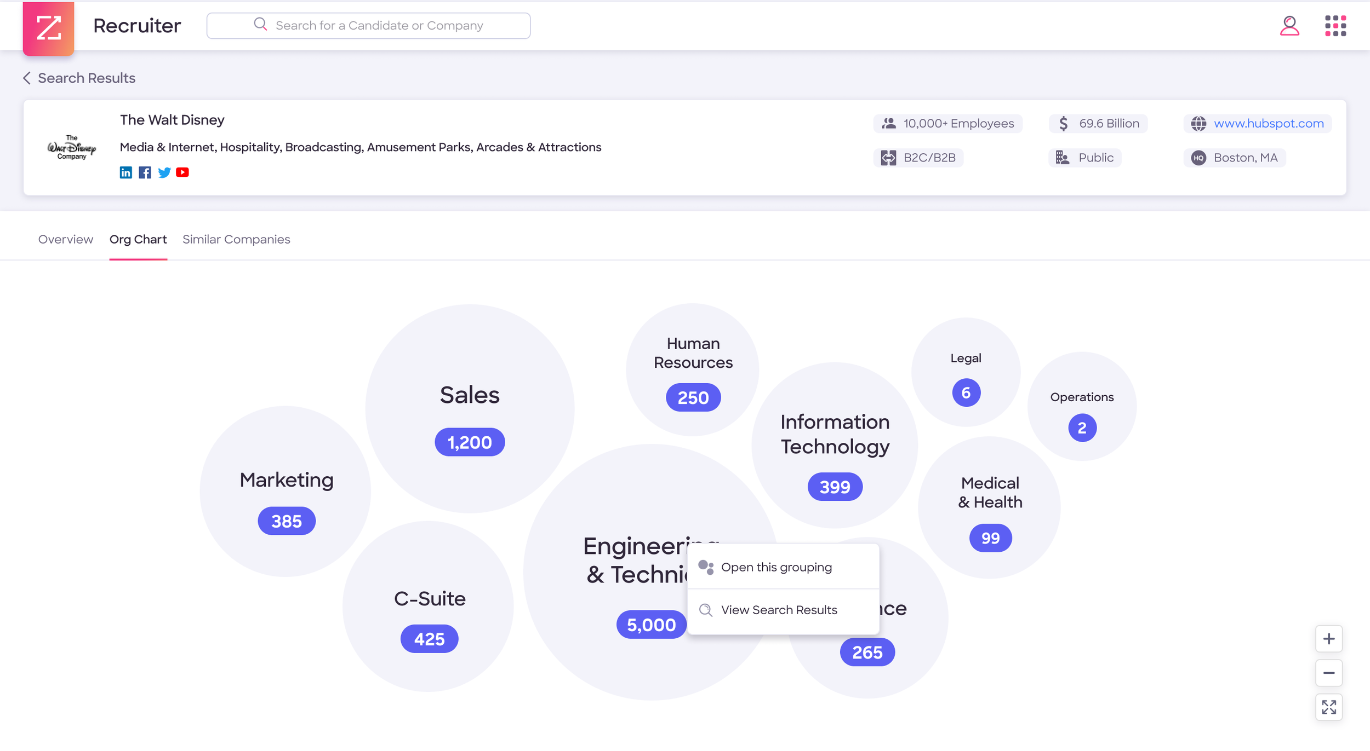Click the Legal department bubble label
Image resolution: width=1370 pixels, height=751 pixels.
(x=966, y=358)
